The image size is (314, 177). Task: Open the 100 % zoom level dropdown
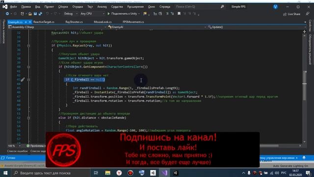pyautogui.click(x=14, y=146)
